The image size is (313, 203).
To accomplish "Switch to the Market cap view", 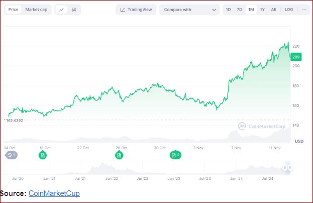I will (36, 10).
